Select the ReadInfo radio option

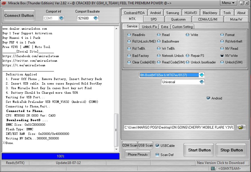129,35
